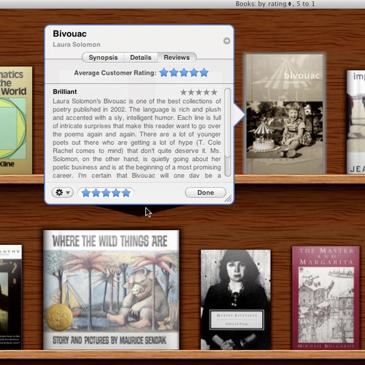Select the Reviews tab

coord(177,57)
